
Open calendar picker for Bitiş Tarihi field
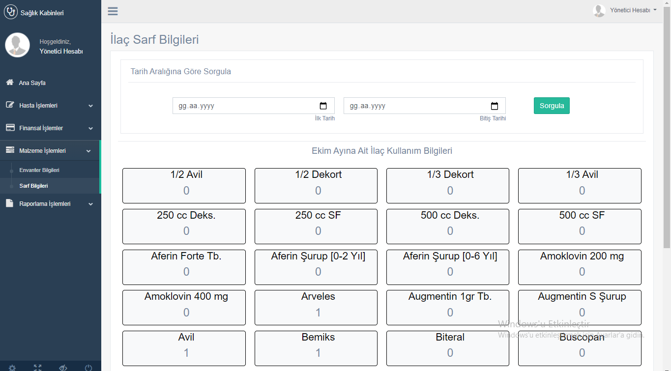494,106
